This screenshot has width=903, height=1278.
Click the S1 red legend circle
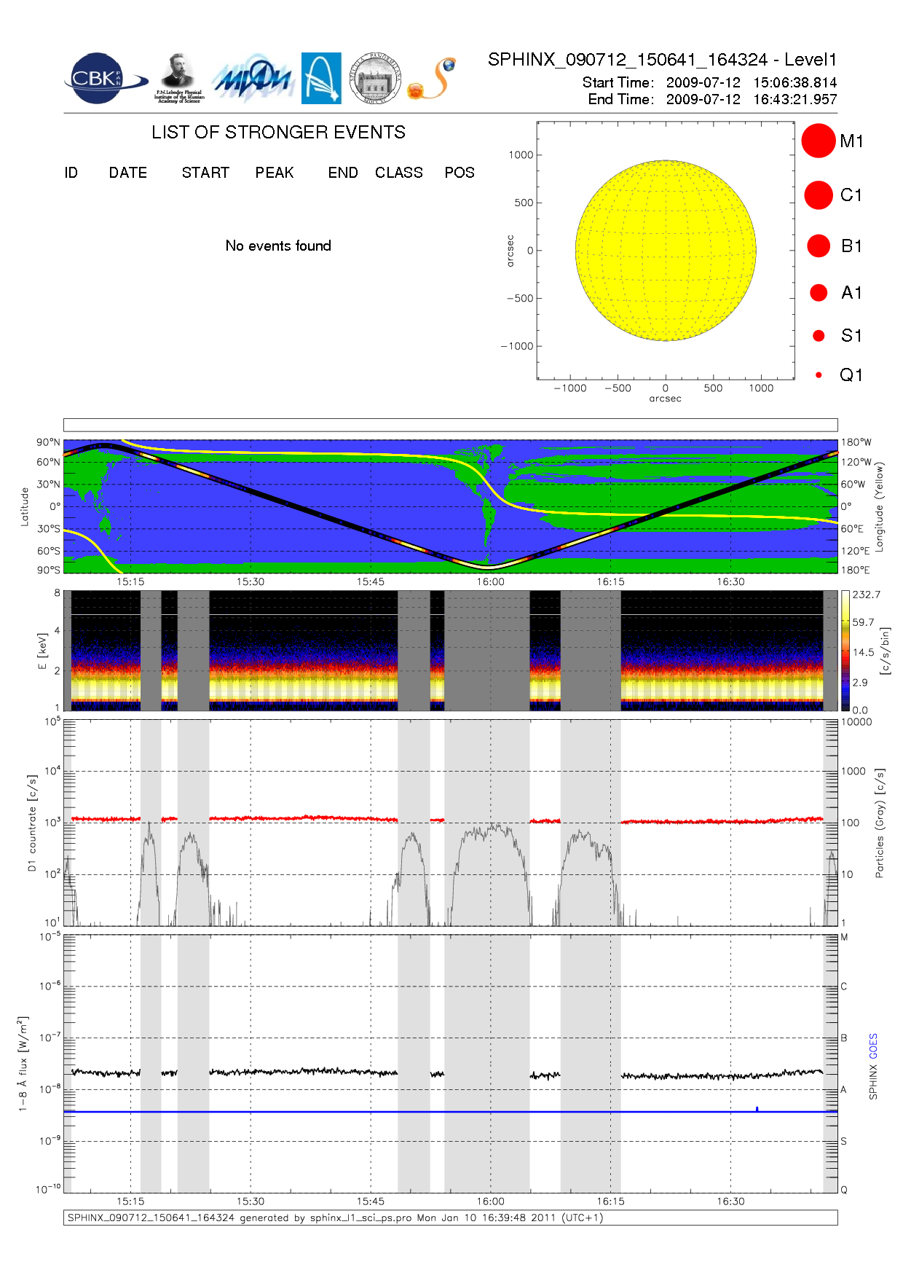tap(819, 336)
